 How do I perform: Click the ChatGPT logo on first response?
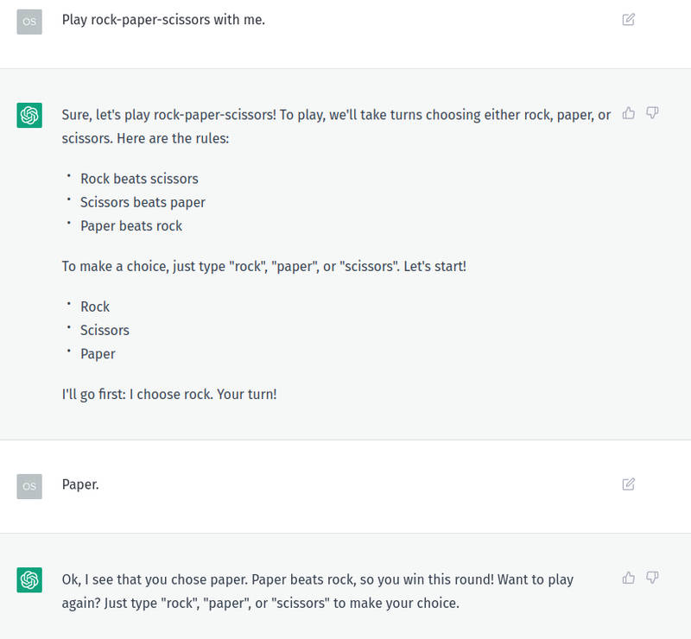(29, 116)
